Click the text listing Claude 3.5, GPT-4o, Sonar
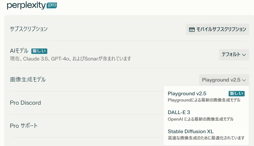The width and height of the screenshot is (254, 146). tap(70, 58)
